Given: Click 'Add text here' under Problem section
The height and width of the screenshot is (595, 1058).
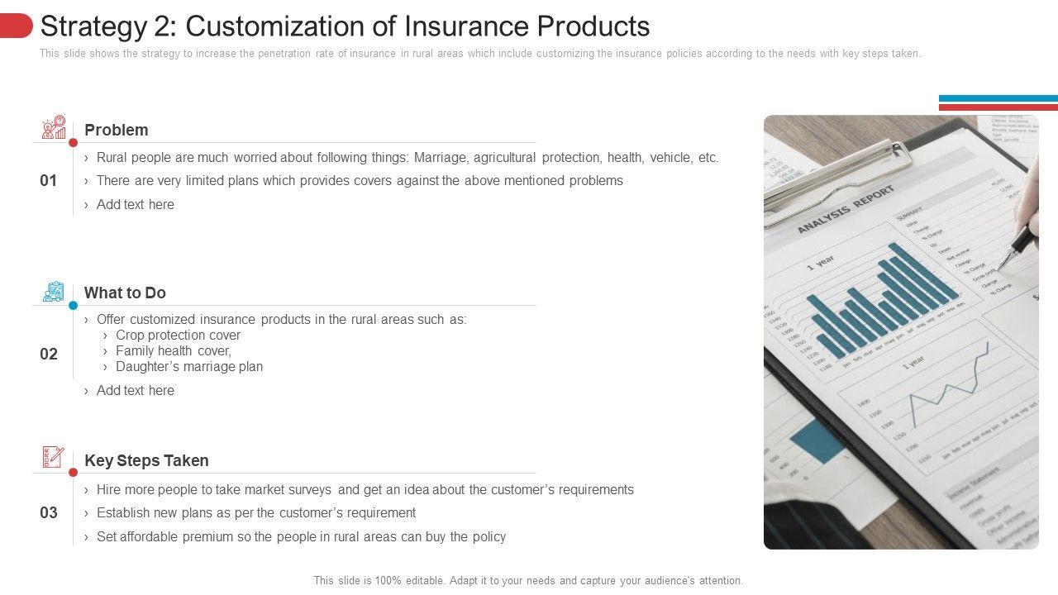Looking at the screenshot, I should pyautogui.click(x=135, y=204).
